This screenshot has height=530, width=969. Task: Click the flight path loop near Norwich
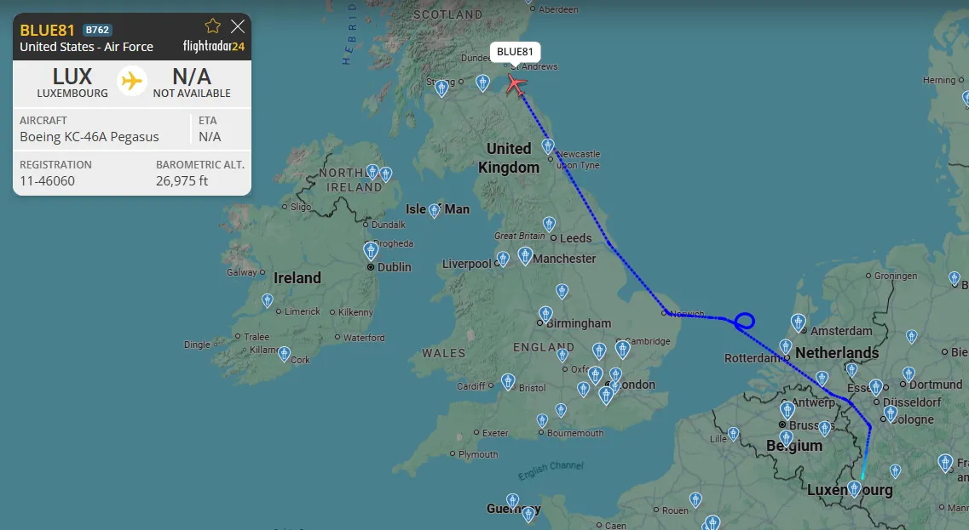coord(745,321)
